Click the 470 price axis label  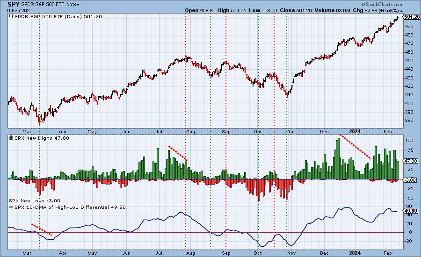[409, 43]
